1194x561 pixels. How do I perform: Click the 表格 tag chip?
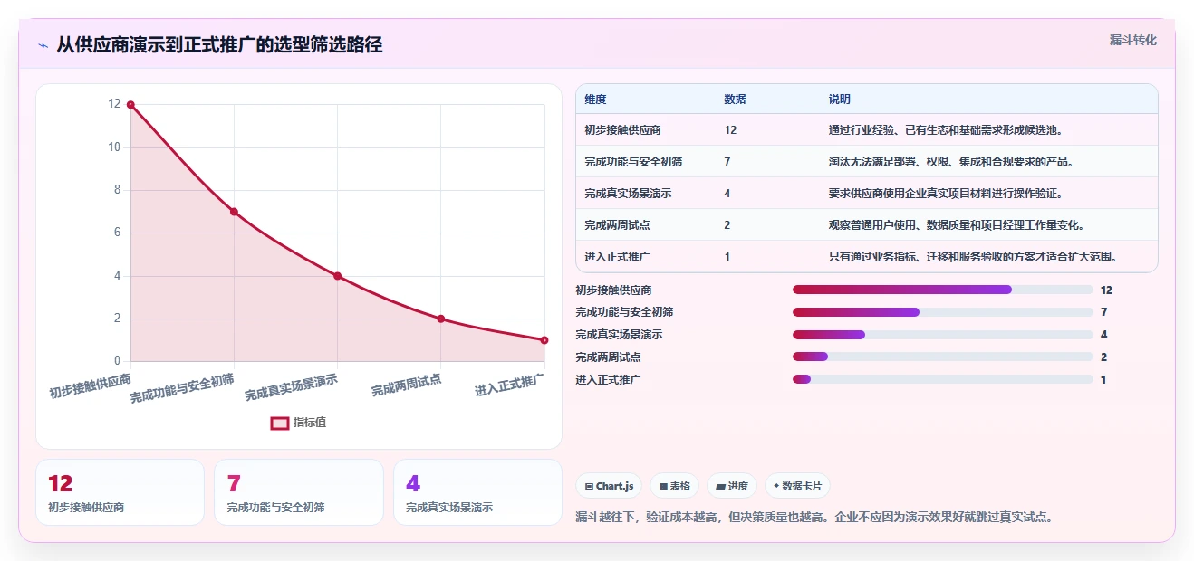coord(675,486)
